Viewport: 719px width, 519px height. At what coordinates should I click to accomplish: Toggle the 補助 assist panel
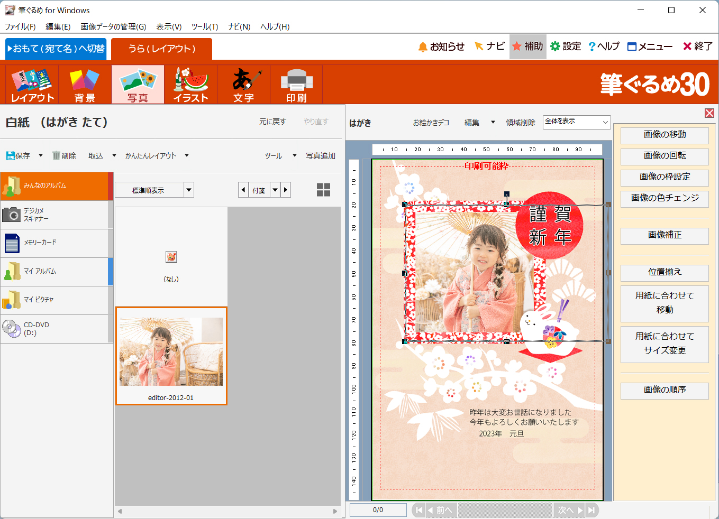click(527, 47)
